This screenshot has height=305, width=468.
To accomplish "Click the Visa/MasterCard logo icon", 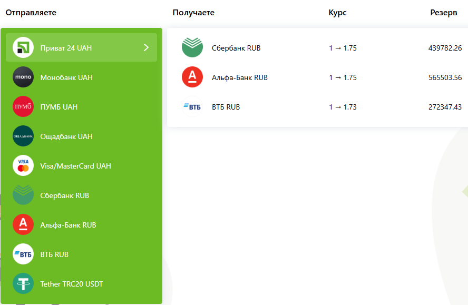I will point(23,165).
